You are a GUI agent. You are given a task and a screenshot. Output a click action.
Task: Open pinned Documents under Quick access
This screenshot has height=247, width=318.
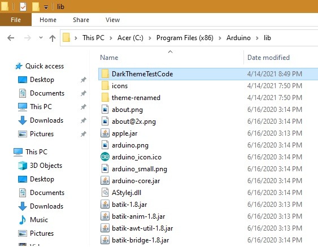[47, 93]
